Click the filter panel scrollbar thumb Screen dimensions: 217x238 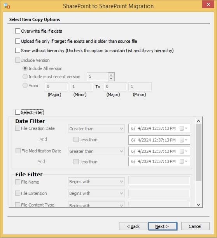click(198, 152)
